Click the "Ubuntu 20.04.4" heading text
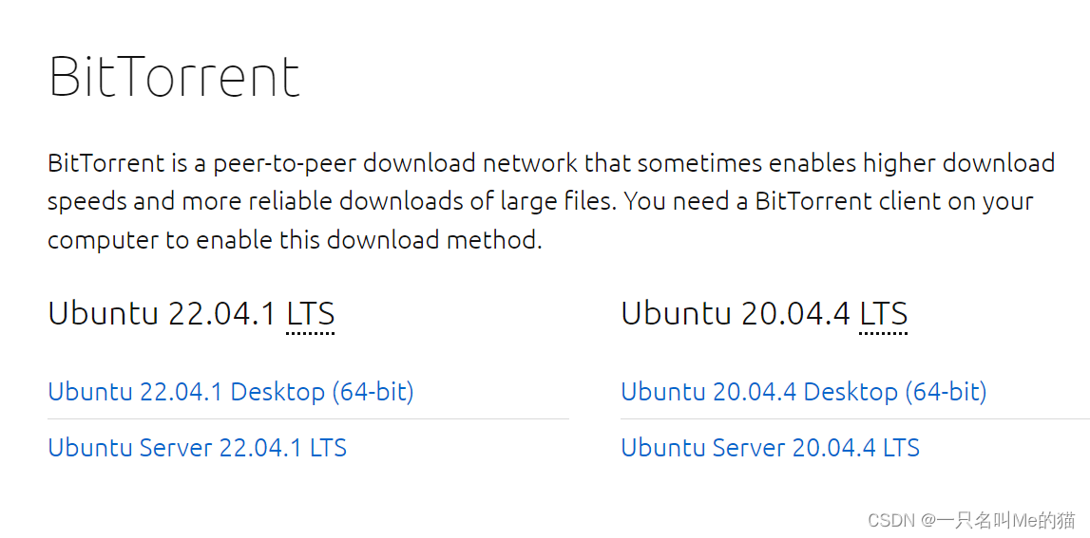 pyautogui.click(x=736, y=314)
